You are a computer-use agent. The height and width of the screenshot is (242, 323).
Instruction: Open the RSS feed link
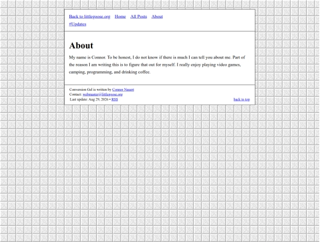tap(115, 99)
